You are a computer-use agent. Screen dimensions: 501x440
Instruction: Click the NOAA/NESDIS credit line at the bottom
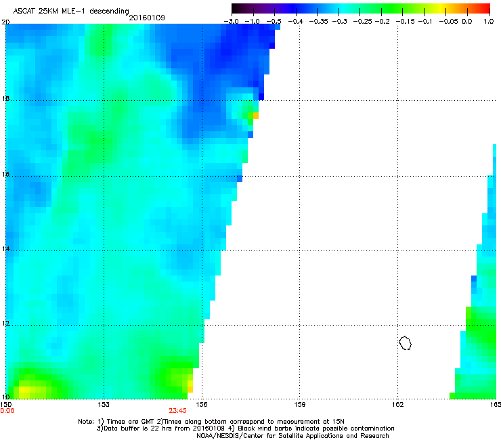(292, 436)
